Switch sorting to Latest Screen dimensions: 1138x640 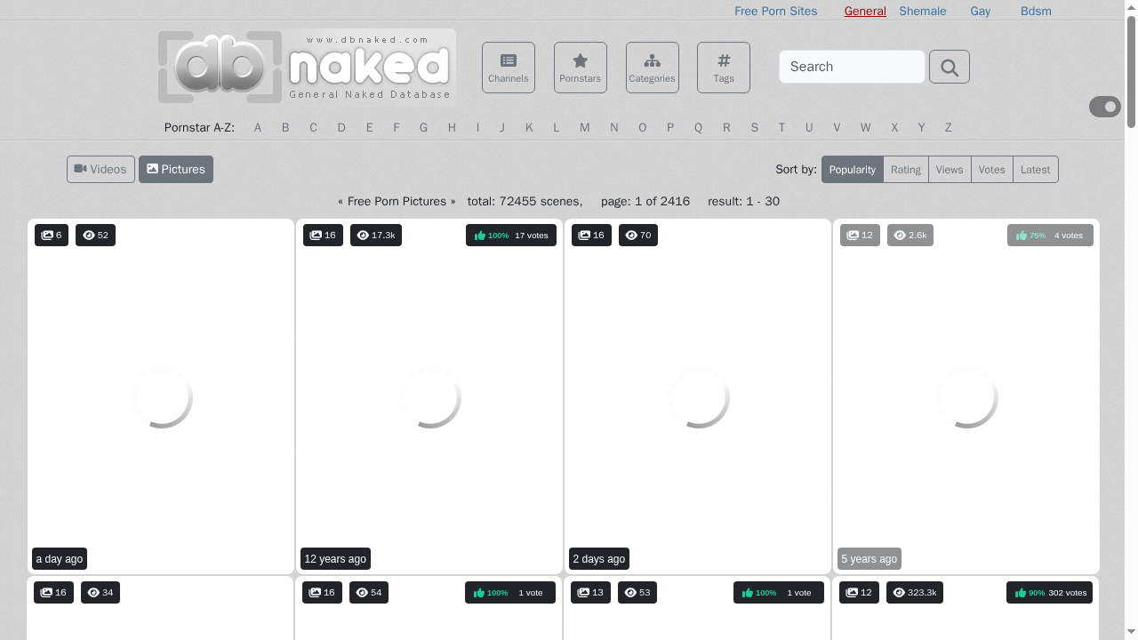pyautogui.click(x=1035, y=169)
